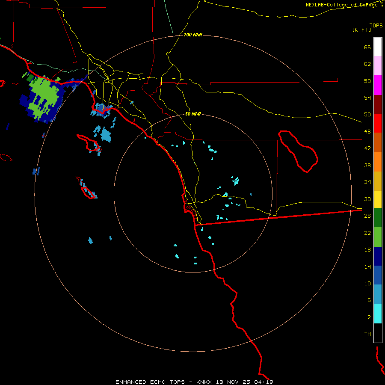Select the cyan legend swatch
Screen dimensions: 385x385
pyautogui.click(x=378, y=314)
